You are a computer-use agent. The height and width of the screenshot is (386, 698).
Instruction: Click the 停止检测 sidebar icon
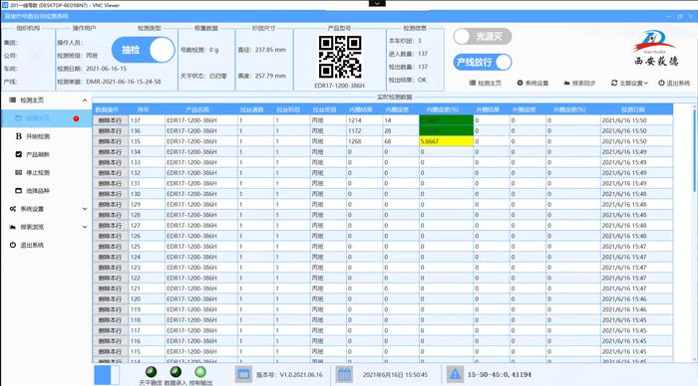(18, 172)
